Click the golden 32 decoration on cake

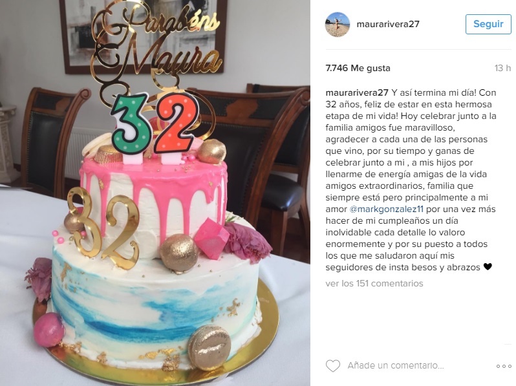103,227
